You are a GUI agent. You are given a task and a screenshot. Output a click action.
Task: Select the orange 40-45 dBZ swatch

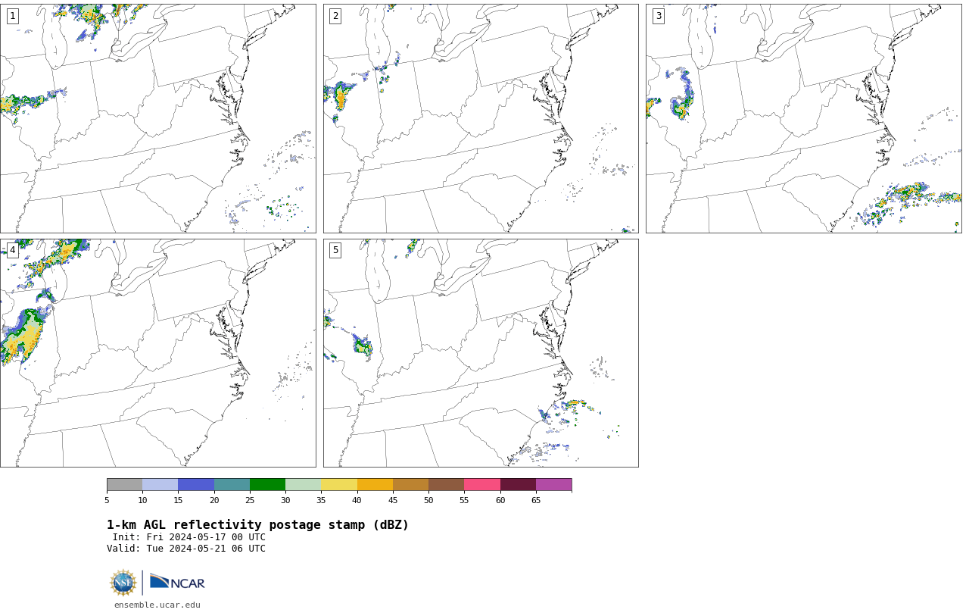pos(375,485)
